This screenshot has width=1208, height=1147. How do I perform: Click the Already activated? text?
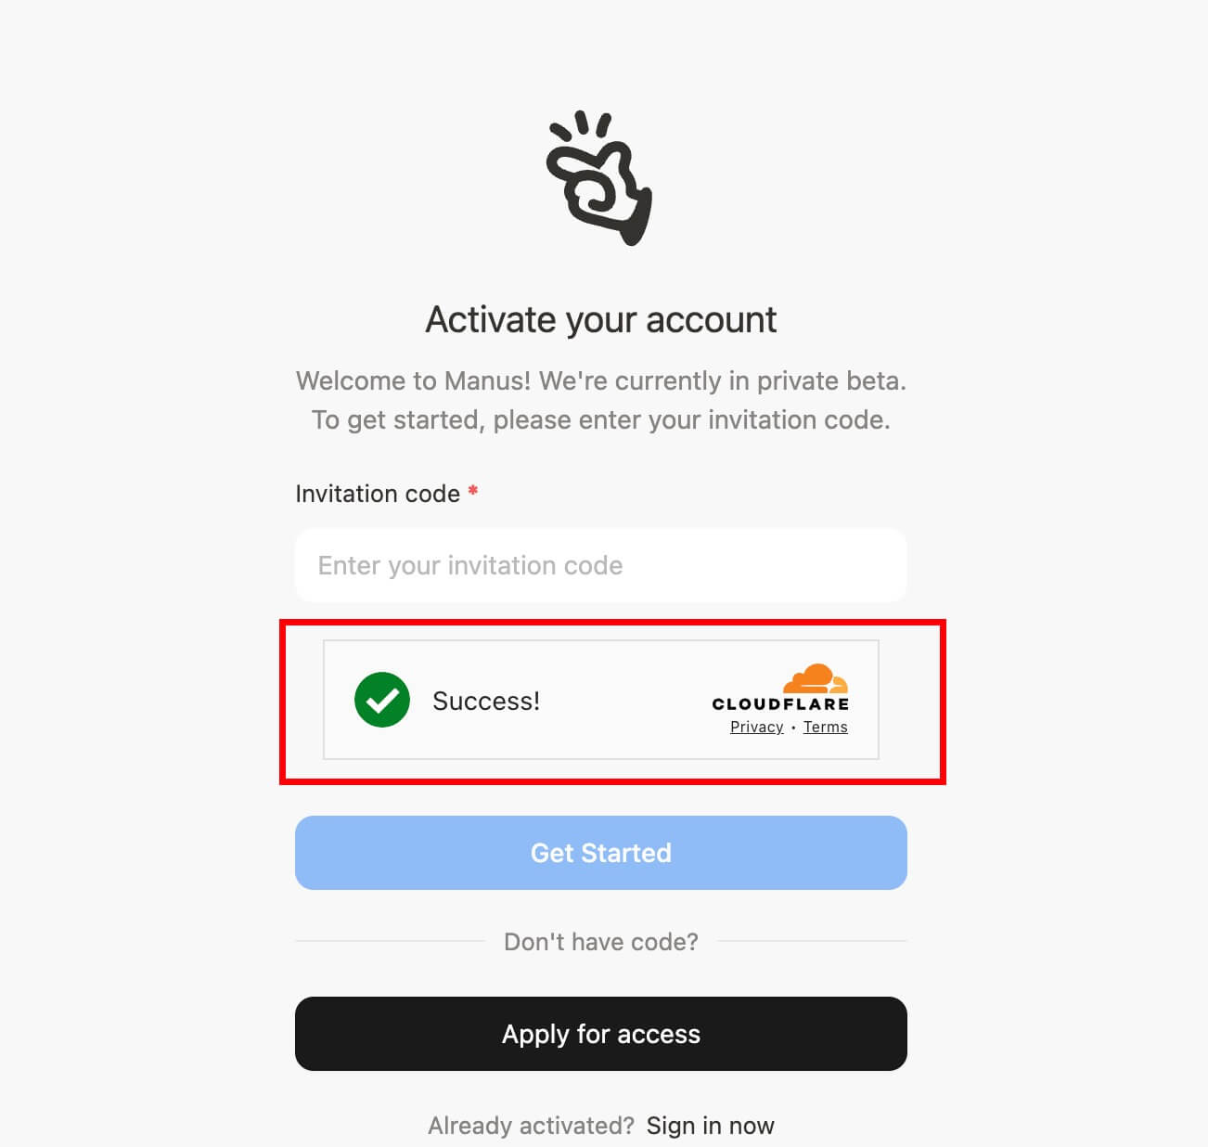532,1126
